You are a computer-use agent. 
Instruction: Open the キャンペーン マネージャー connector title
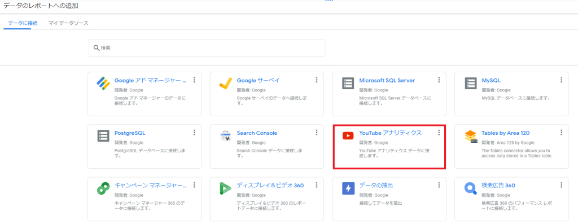point(150,185)
